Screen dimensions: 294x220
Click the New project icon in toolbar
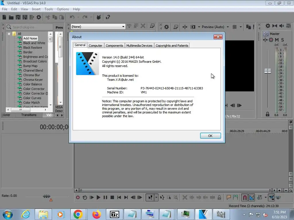(x=4, y=17)
